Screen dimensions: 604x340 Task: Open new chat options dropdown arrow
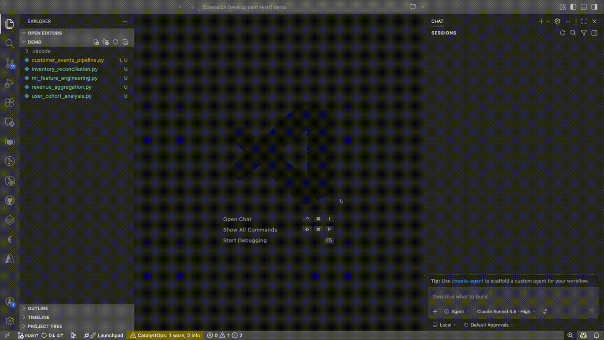click(548, 21)
